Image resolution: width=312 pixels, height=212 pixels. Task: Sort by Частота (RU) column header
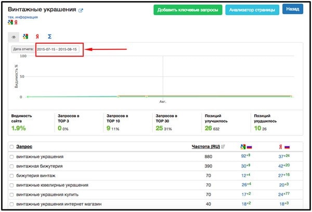coord(206,147)
